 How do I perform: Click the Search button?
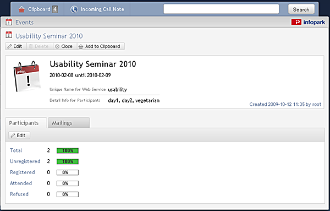[301, 9]
